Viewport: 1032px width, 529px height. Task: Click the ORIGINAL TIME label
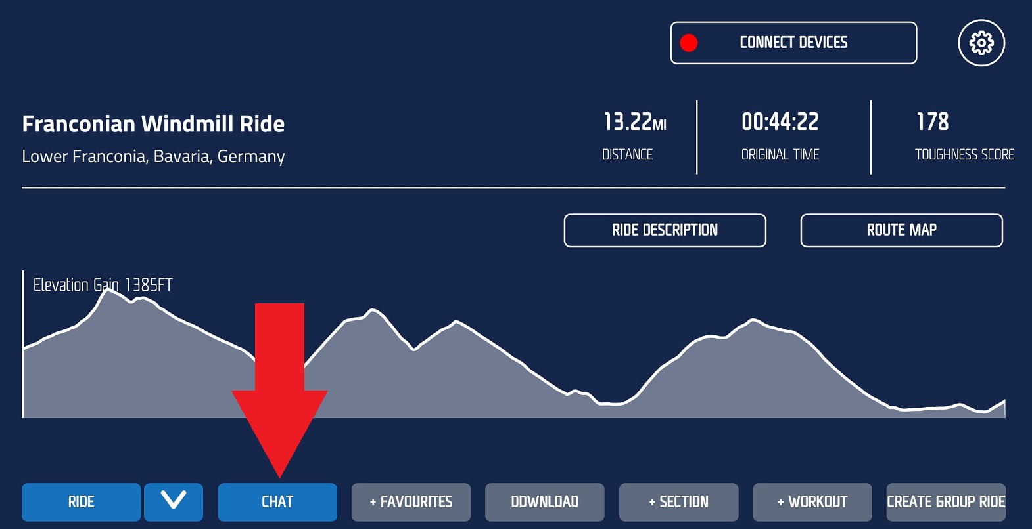(x=780, y=155)
